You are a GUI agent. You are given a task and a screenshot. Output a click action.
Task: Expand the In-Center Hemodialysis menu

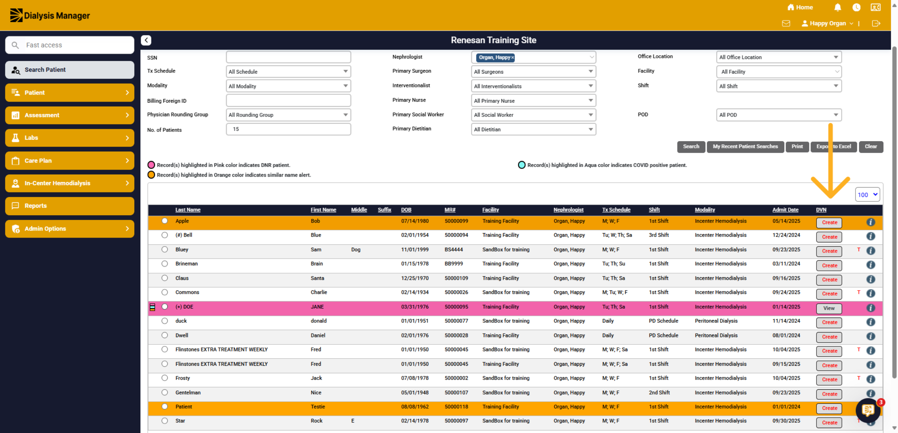pyautogui.click(x=70, y=183)
